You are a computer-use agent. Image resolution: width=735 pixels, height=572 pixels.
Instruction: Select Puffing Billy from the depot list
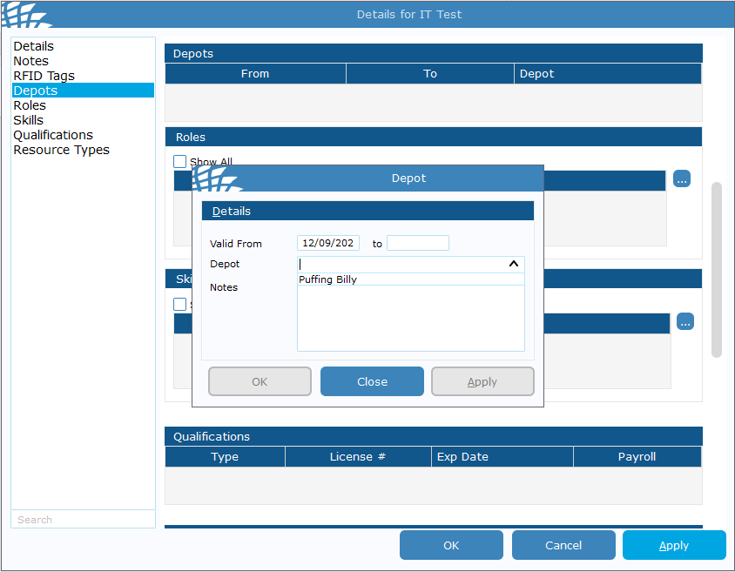pos(328,279)
